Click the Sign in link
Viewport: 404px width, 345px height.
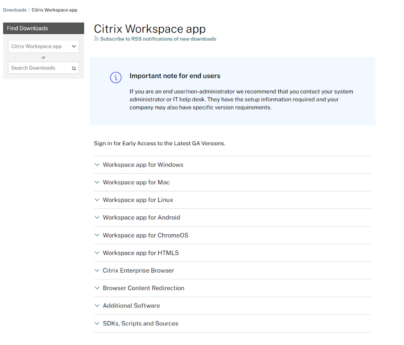103,143
